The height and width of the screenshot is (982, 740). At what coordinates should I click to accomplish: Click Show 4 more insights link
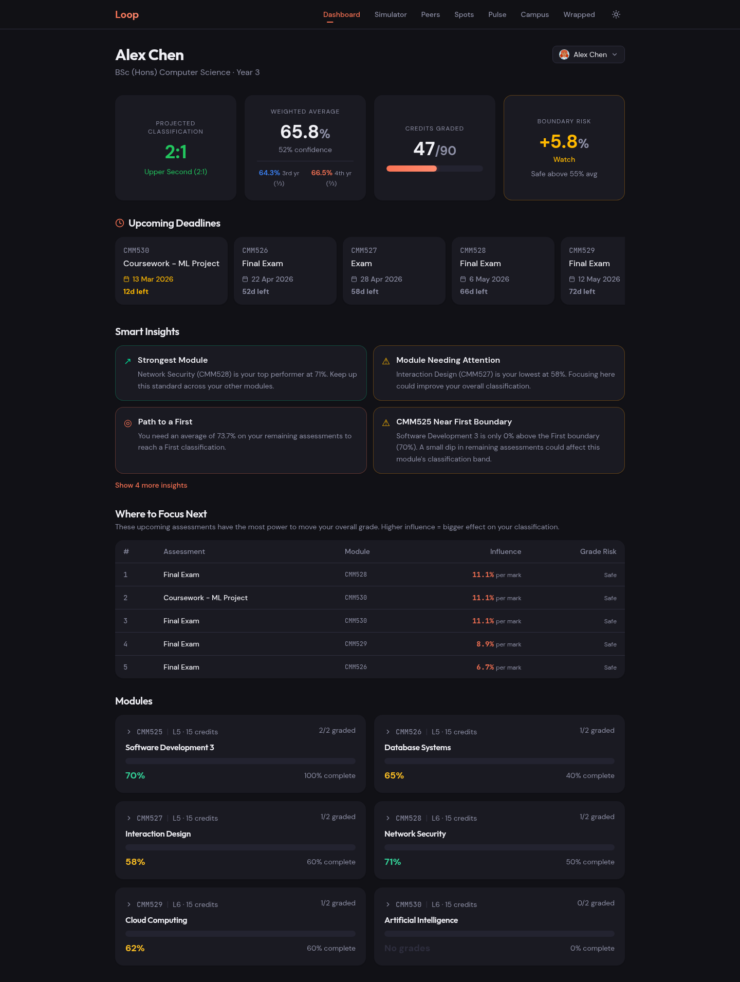pos(151,485)
